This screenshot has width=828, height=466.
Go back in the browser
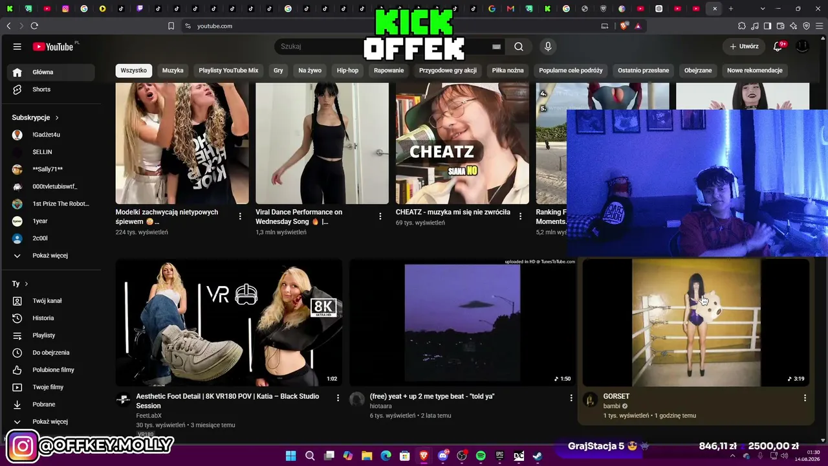(8, 26)
